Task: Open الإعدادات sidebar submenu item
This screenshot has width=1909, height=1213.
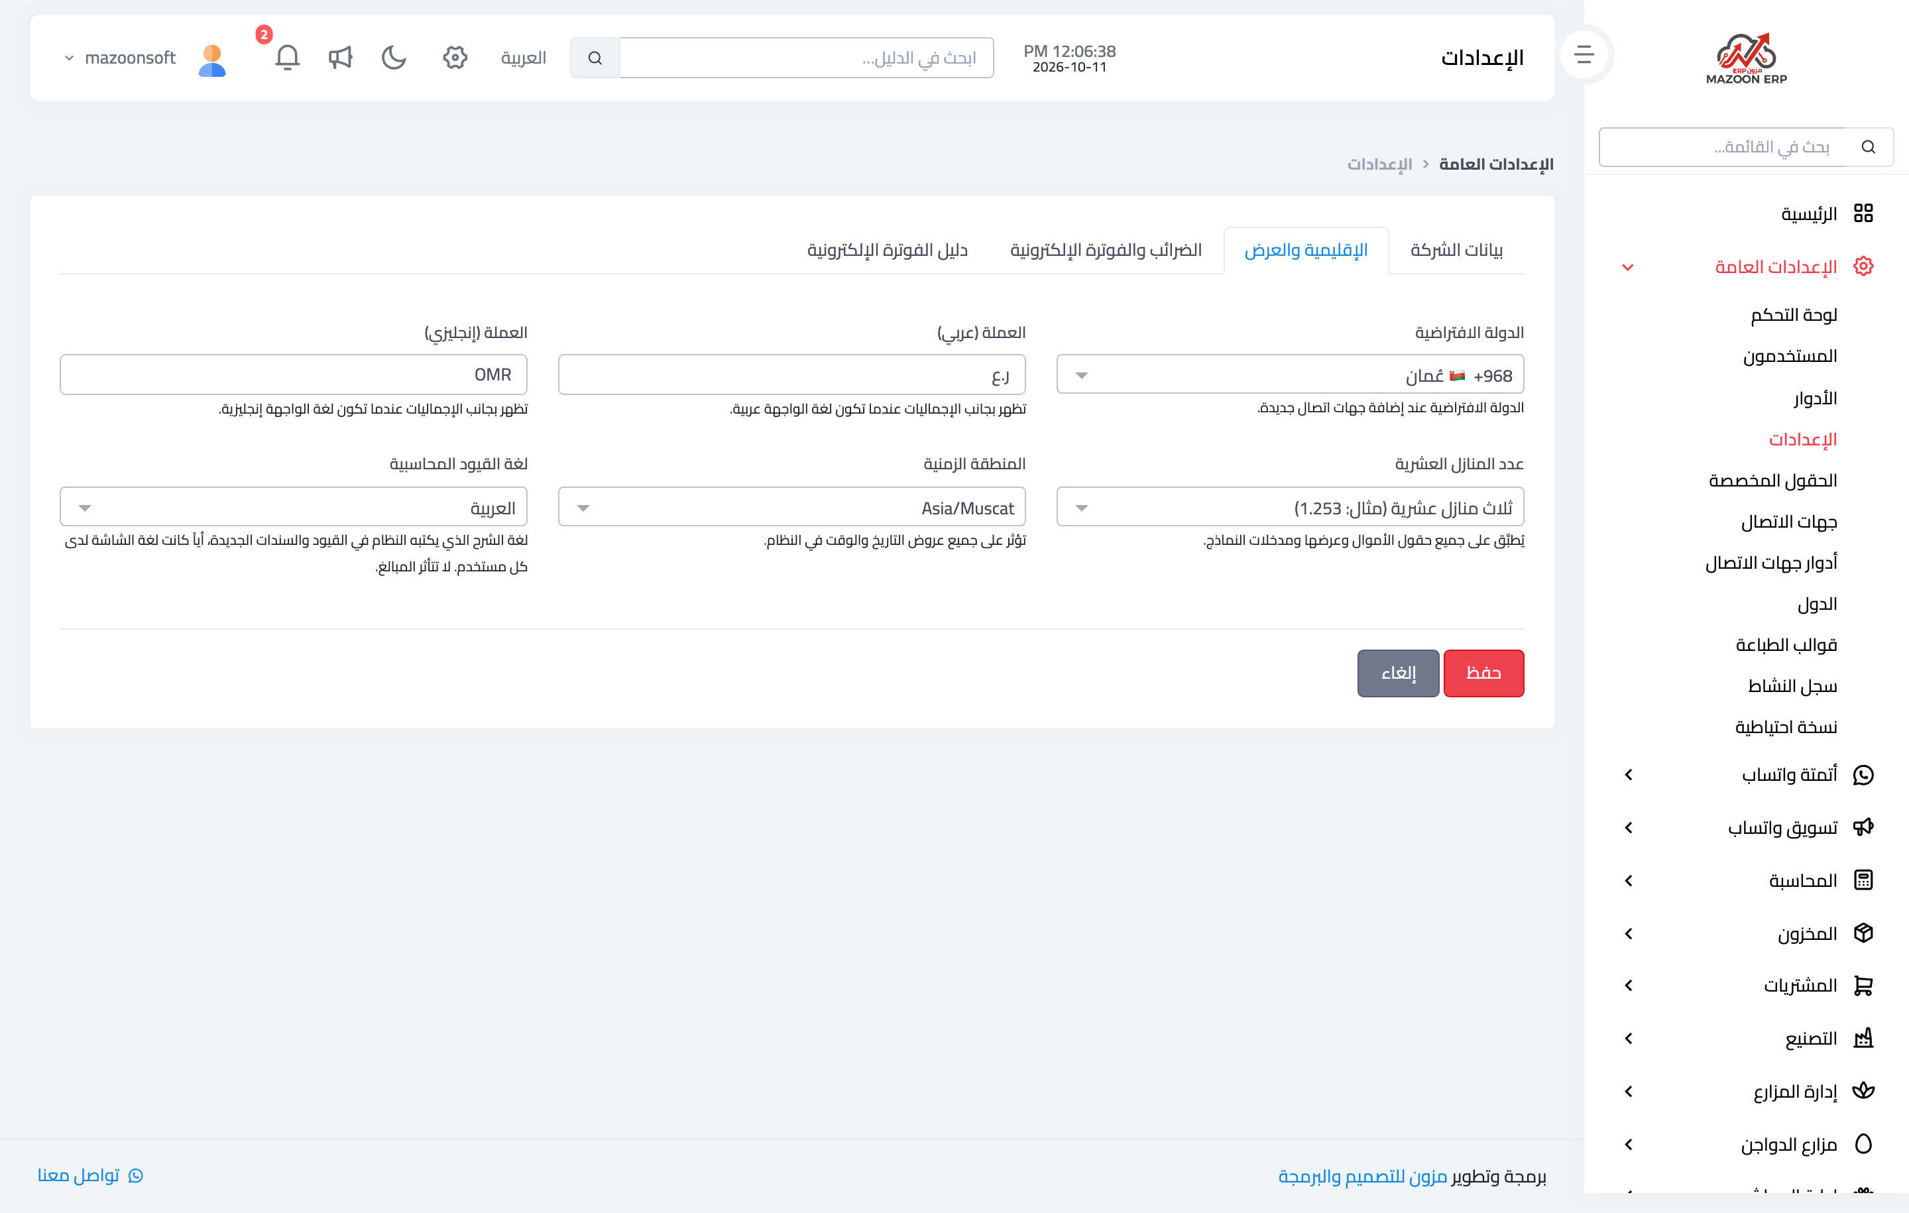Action: (x=1803, y=439)
